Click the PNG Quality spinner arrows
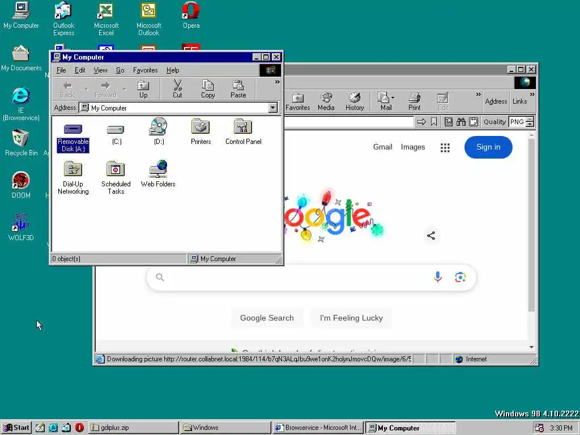This screenshot has height=435, width=580. [530, 122]
